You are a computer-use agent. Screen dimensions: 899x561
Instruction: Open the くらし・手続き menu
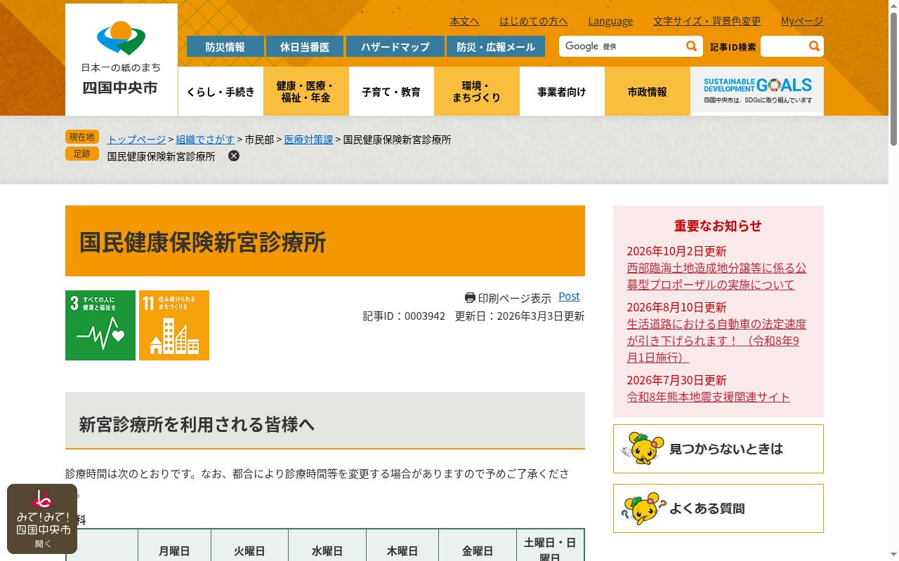221,91
